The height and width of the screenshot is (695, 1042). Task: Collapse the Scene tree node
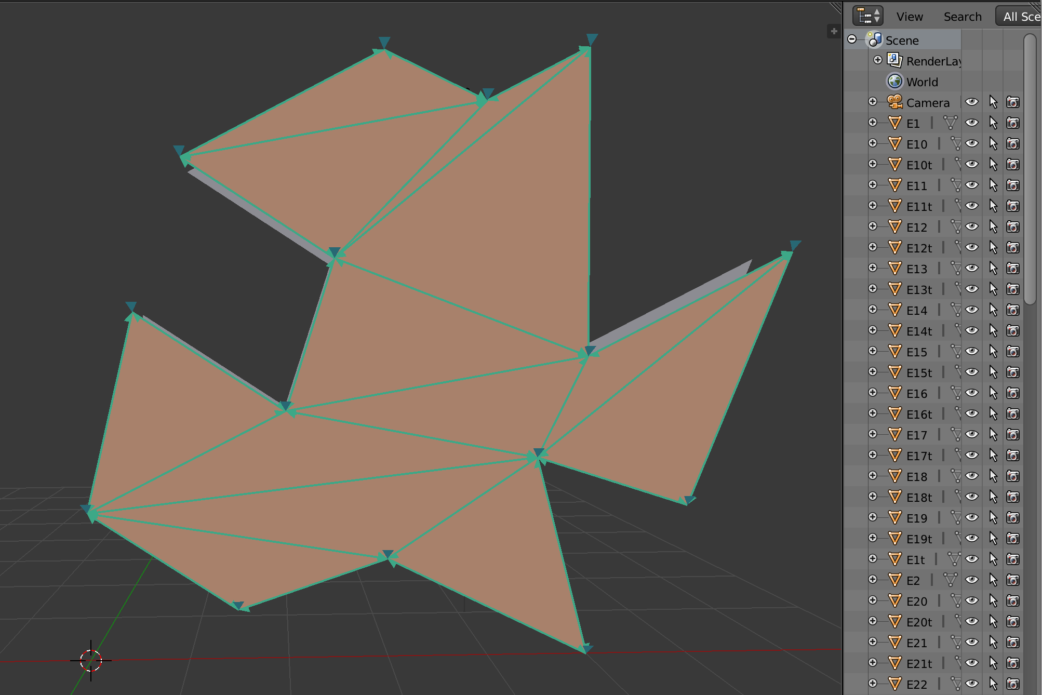click(x=852, y=39)
